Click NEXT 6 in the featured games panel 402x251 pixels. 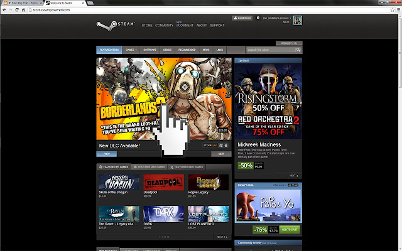click(222, 237)
